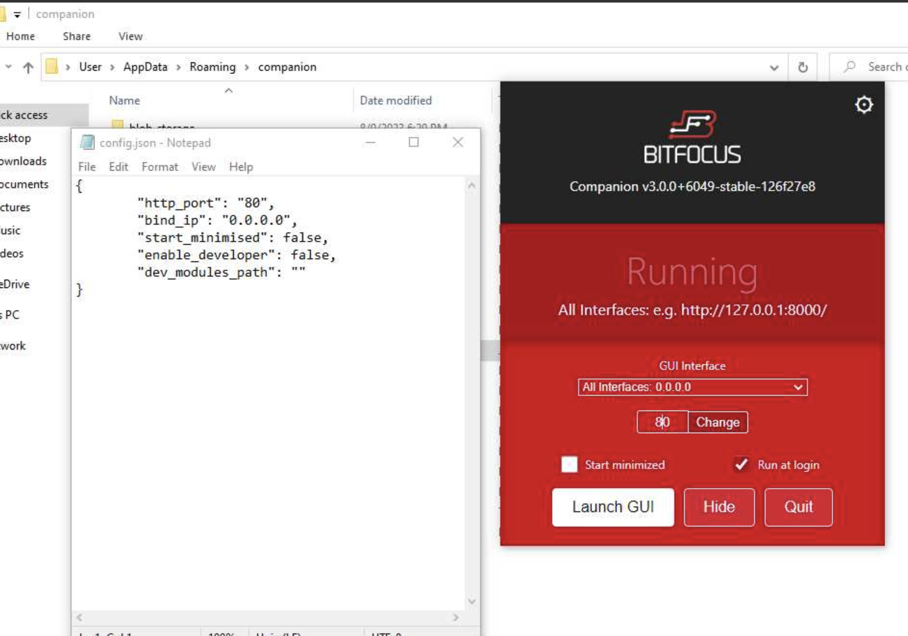908x636 pixels.
Task: Switch to the View ribbon tab
Action: pos(130,36)
